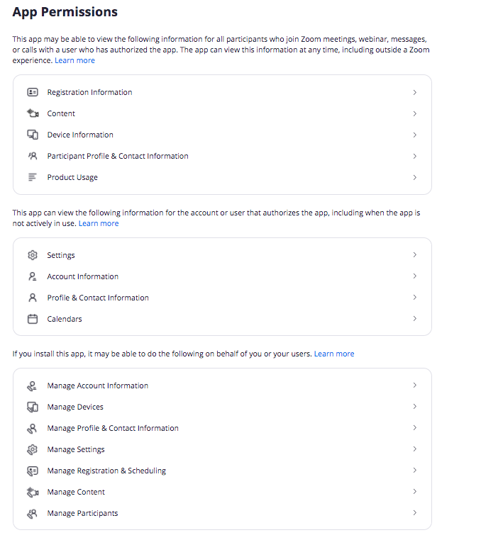The height and width of the screenshot is (557, 503).
Task: Click the Calendars calendar icon
Action: click(33, 319)
